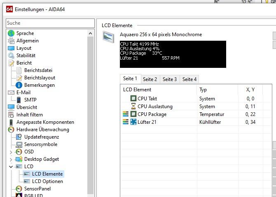Click the 0, 11 position cell
Screen dimensions: 276x197
(250, 107)
